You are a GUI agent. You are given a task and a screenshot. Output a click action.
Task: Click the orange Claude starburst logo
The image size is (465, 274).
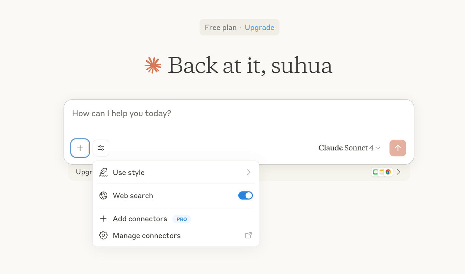click(153, 65)
